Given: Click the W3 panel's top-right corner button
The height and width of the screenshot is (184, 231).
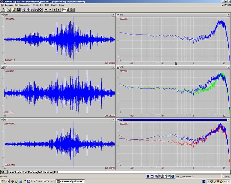Looking at the screenshot, I should (228, 67).
